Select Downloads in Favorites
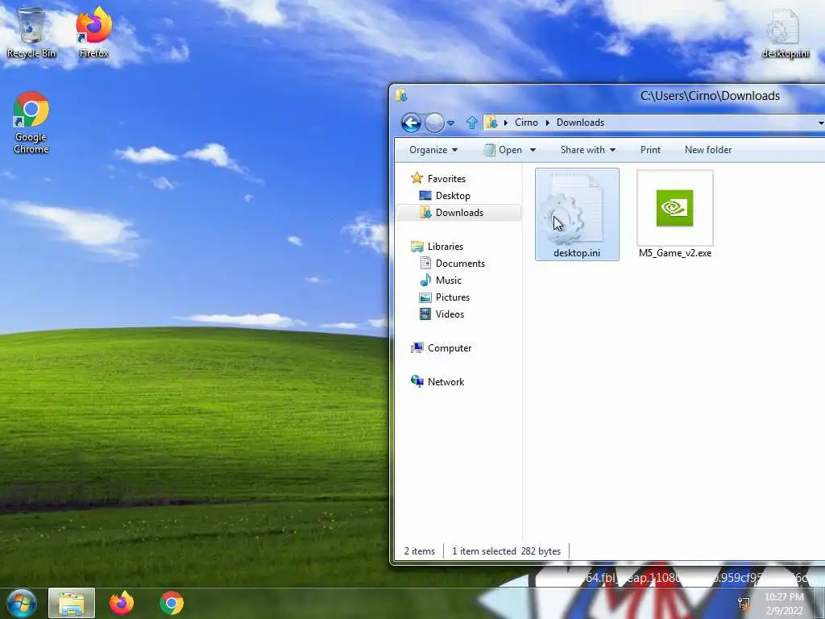The height and width of the screenshot is (619, 825). (459, 213)
